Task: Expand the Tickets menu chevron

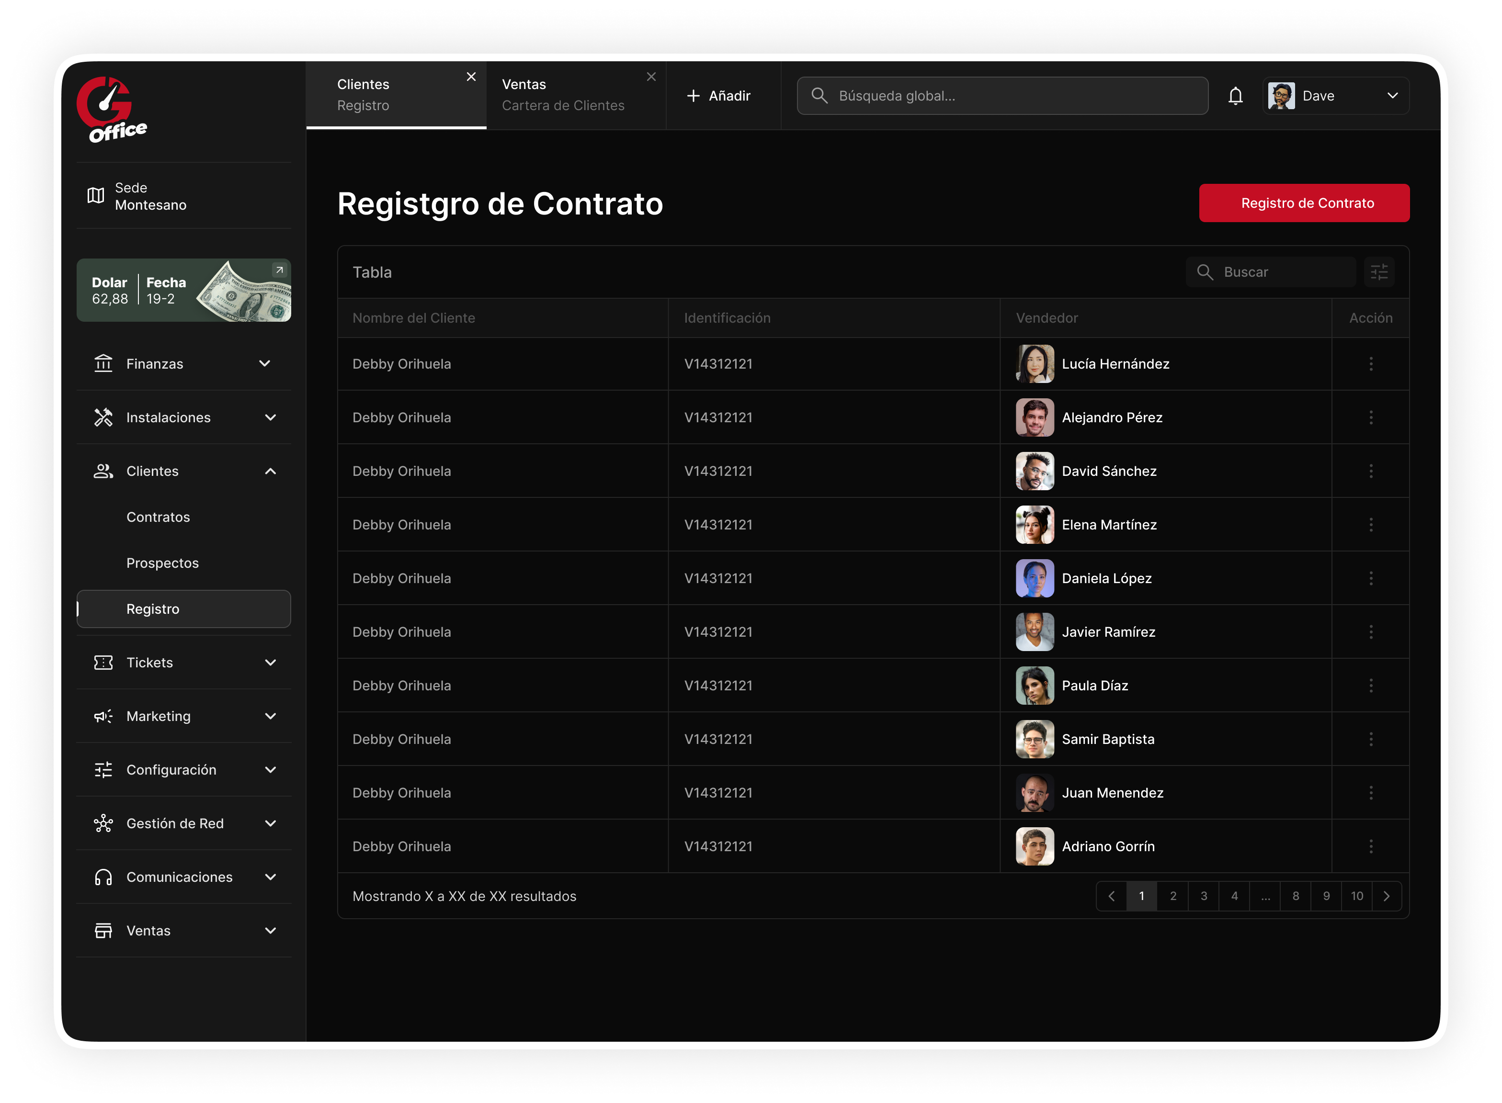Action: 270,663
